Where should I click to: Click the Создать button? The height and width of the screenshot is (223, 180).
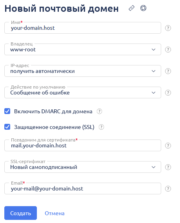click(x=21, y=213)
